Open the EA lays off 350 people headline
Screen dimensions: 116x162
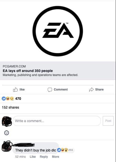click(x=28, y=71)
